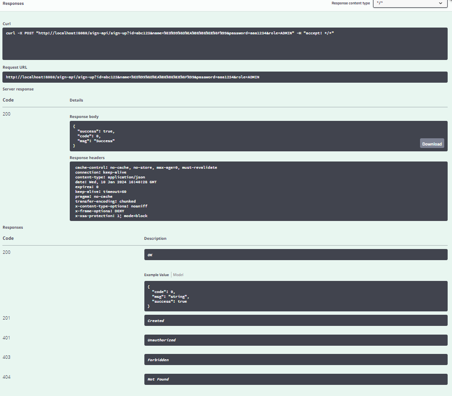
Task: Click the Server response label
Action: [18, 89]
